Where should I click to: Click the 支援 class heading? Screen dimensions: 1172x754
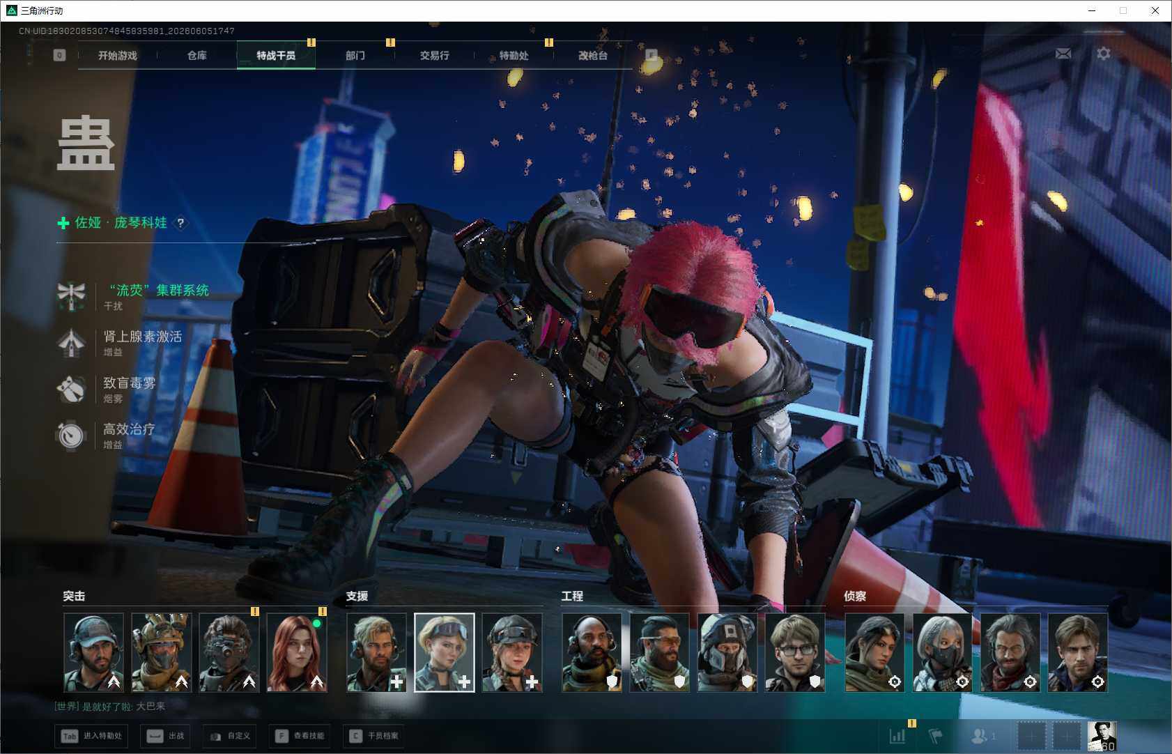[357, 597]
